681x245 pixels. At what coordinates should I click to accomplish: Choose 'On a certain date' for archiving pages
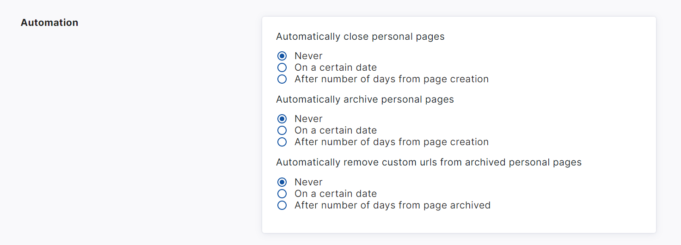(282, 130)
